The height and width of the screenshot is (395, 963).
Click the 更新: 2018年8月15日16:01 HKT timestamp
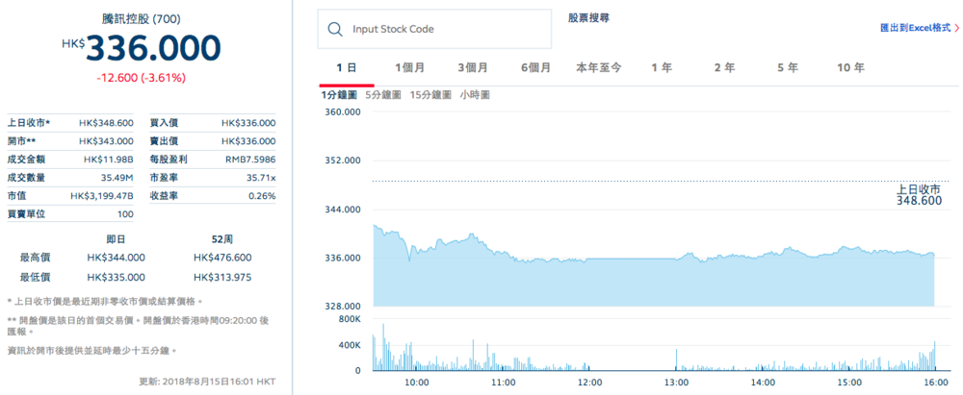tap(208, 382)
